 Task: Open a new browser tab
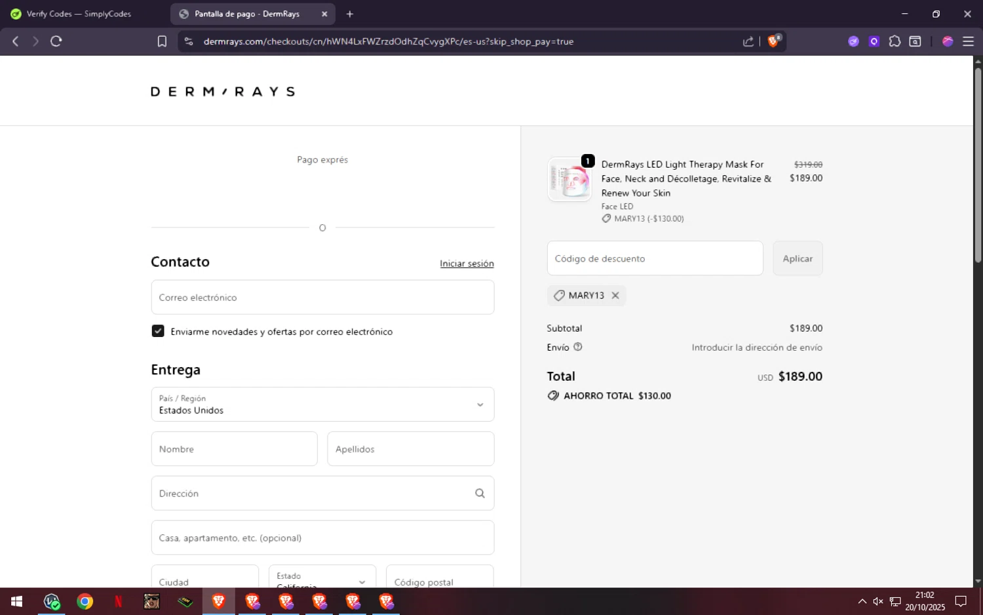point(350,14)
